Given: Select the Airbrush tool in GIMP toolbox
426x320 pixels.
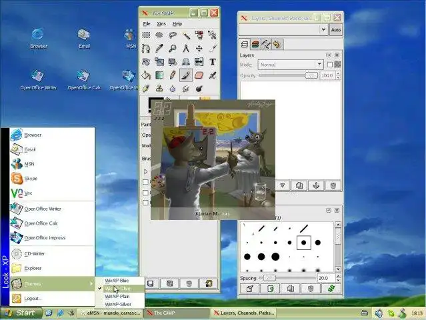Looking at the screenshot, I should point(213,75).
